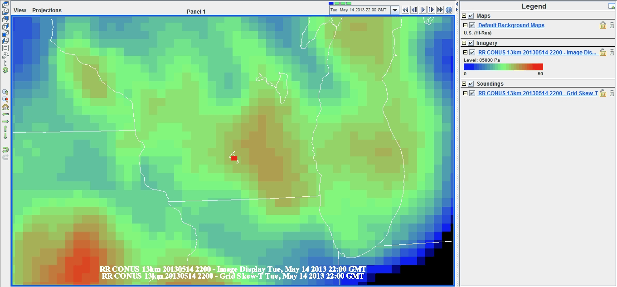
Task: Toggle the lock on the Image Display layer
Action: click(x=603, y=53)
